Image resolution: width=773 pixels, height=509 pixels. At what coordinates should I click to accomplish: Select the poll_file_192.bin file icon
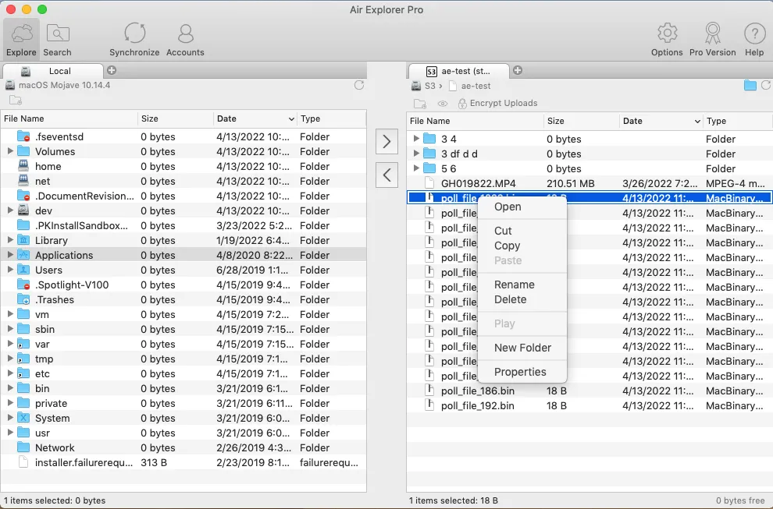tap(429, 405)
